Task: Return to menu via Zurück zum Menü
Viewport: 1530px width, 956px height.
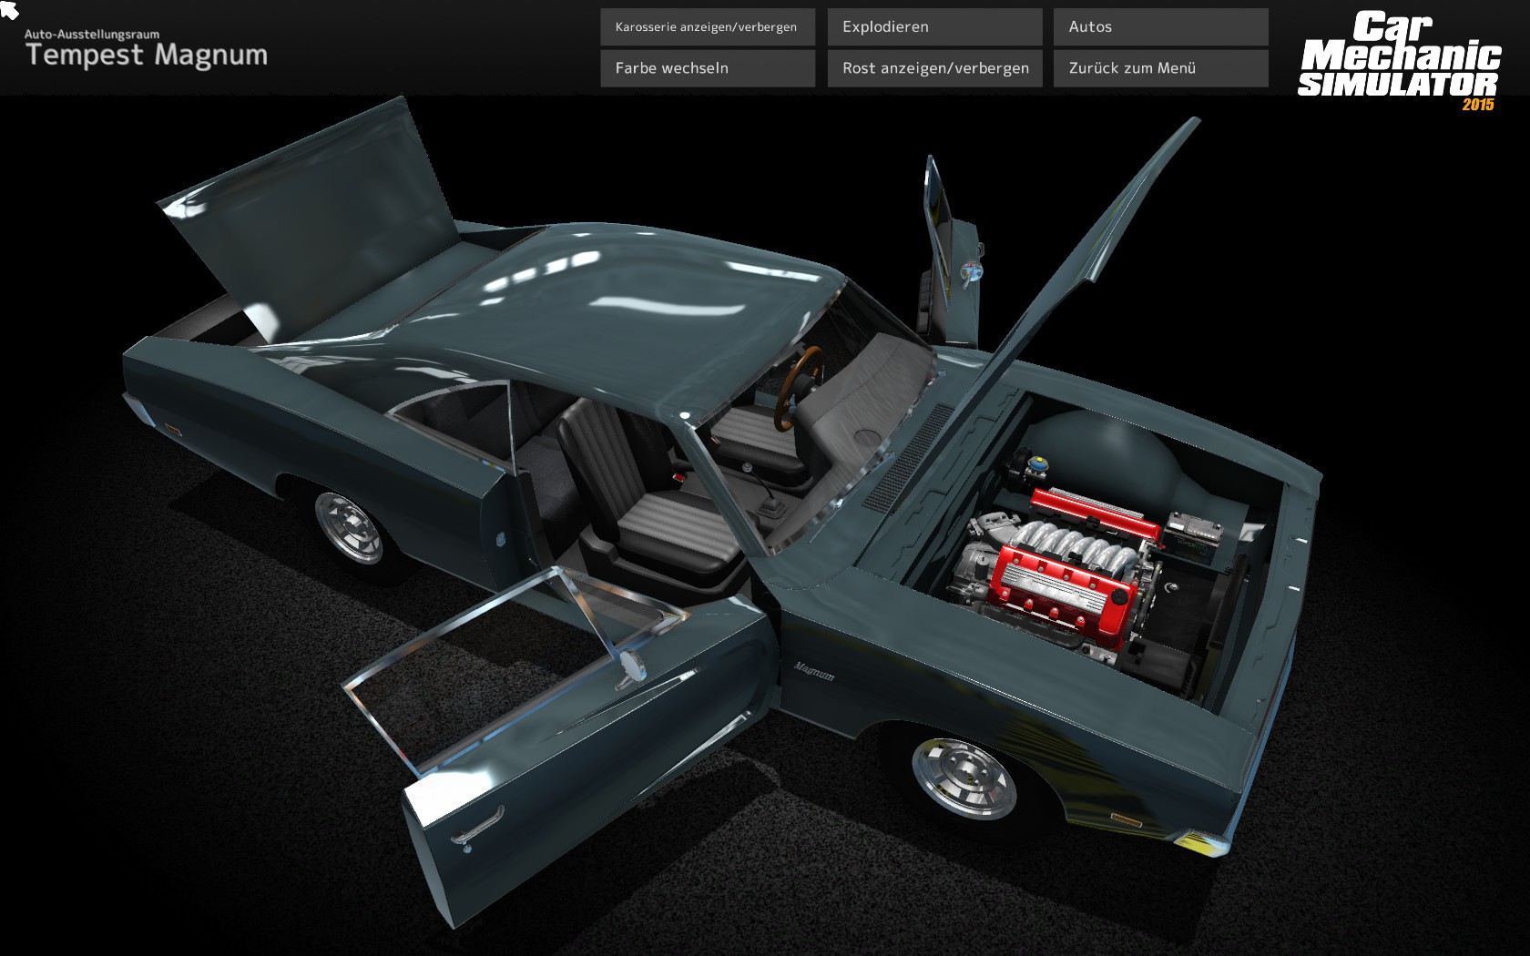Action: pyautogui.click(x=1160, y=68)
